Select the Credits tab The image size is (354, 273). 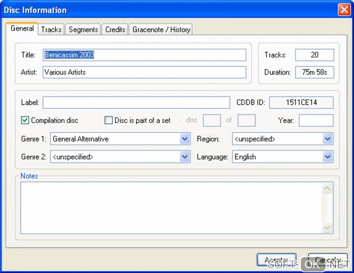(115, 30)
